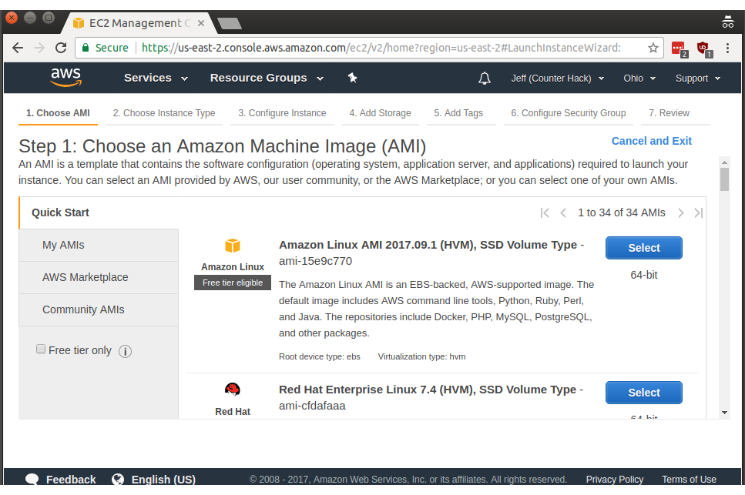Click the globe language icon
745x495 pixels.
118,480
